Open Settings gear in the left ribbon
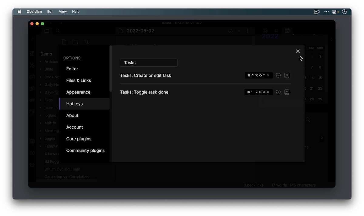This screenshot has width=364, height=216. tap(32, 165)
